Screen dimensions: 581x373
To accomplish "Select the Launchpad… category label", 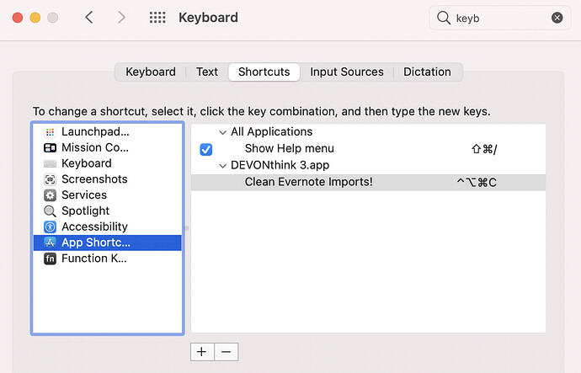I will click(x=96, y=132).
